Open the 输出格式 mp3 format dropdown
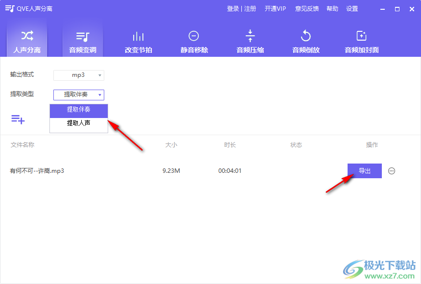This screenshot has height=284, width=421. coord(78,75)
